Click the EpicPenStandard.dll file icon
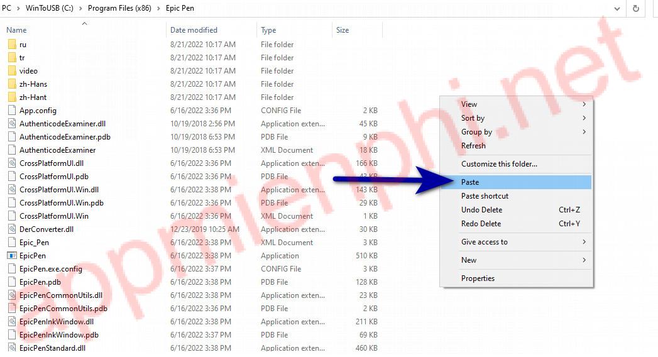The image size is (658, 357). point(12,348)
